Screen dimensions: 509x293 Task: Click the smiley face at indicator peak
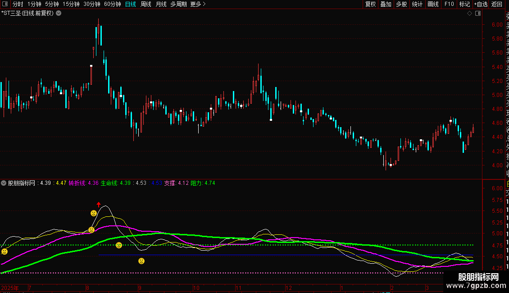[x=94, y=213]
